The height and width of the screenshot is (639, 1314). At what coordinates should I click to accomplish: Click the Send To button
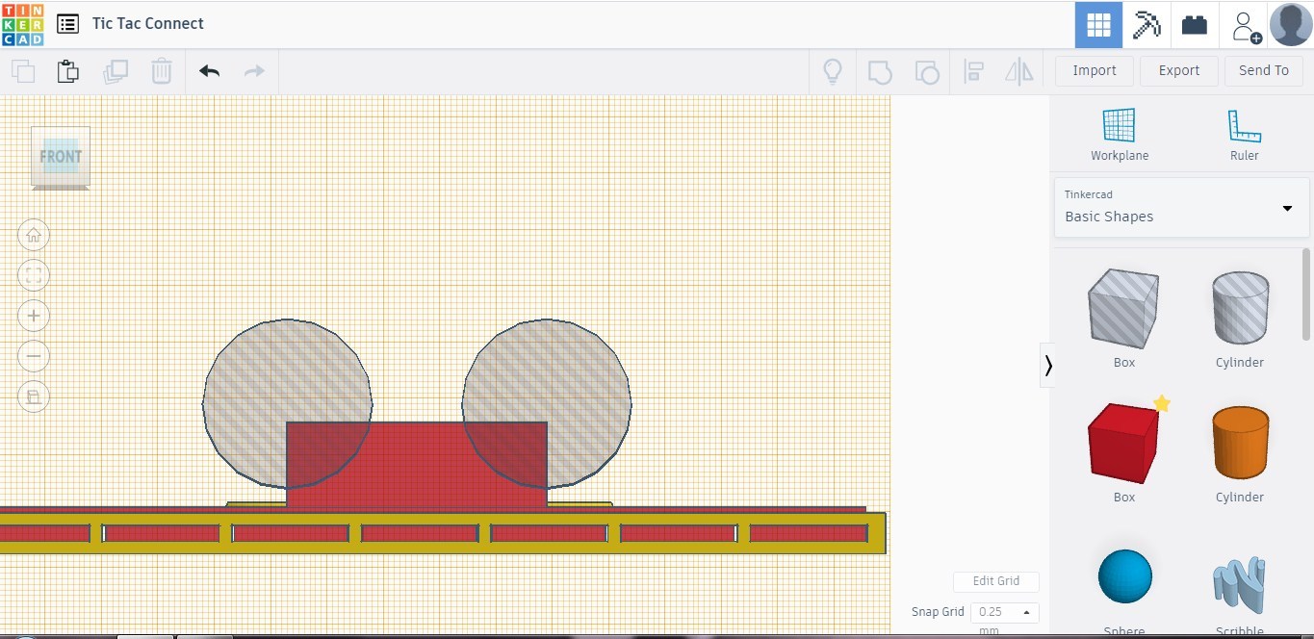(x=1264, y=70)
